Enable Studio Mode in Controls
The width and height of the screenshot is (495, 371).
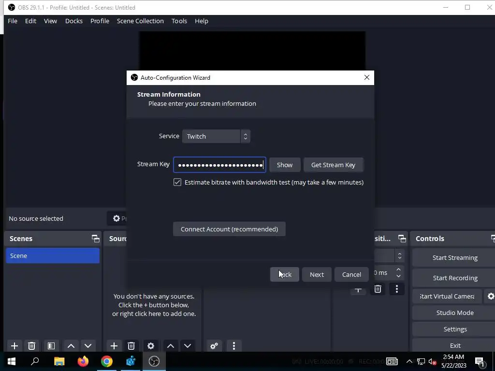tap(455, 313)
